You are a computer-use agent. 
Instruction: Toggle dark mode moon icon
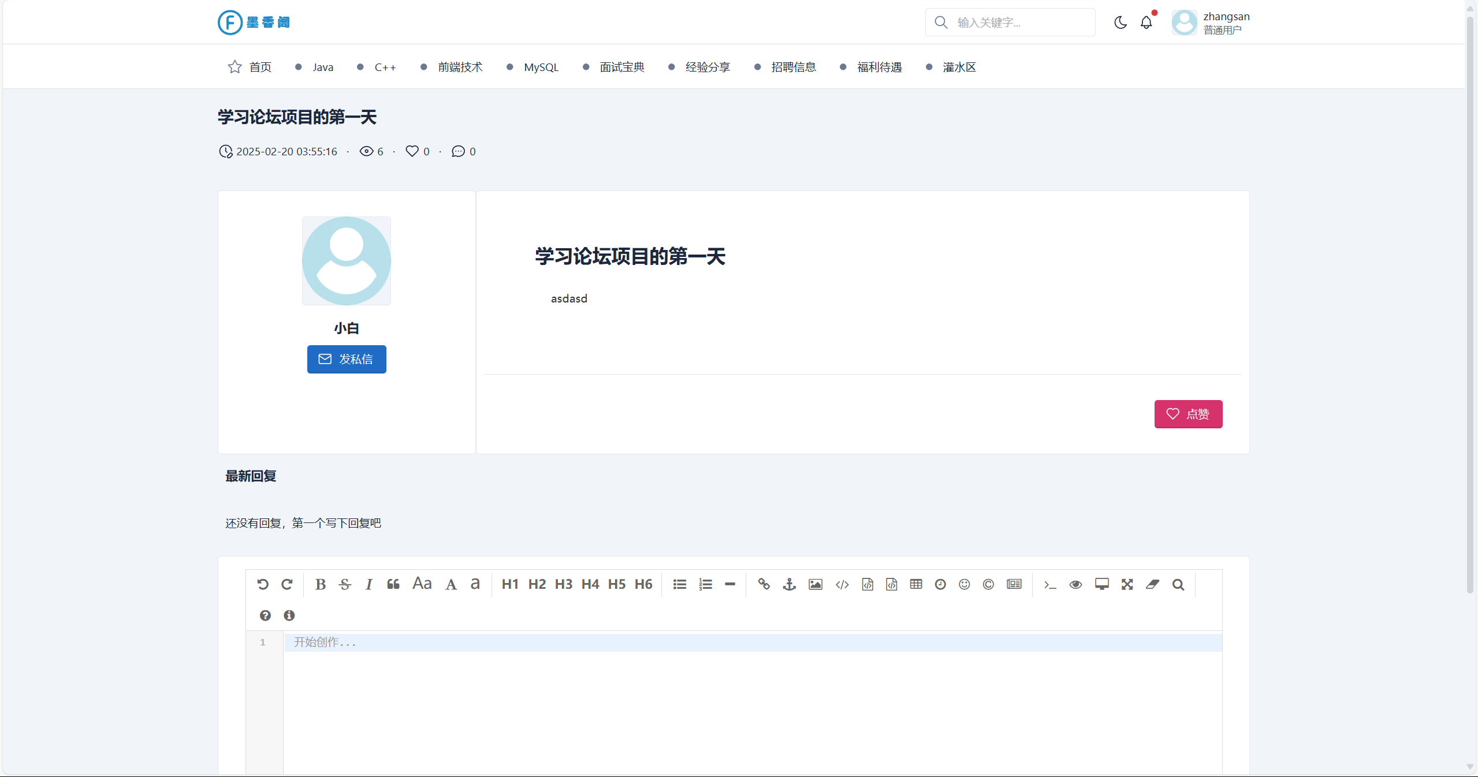coord(1120,23)
